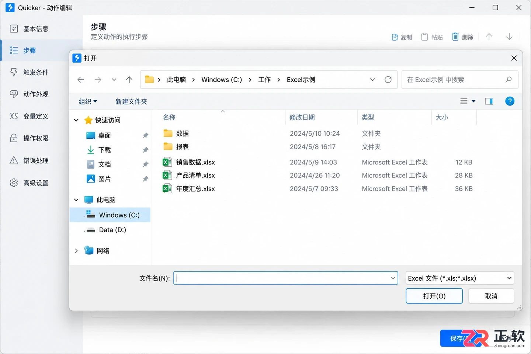The height and width of the screenshot is (354, 531).
Task: Refresh the Excel示例 folder listing
Action: coord(388,80)
